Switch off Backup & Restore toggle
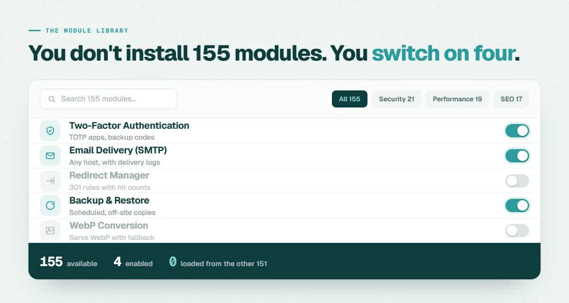 pyautogui.click(x=517, y=205)
